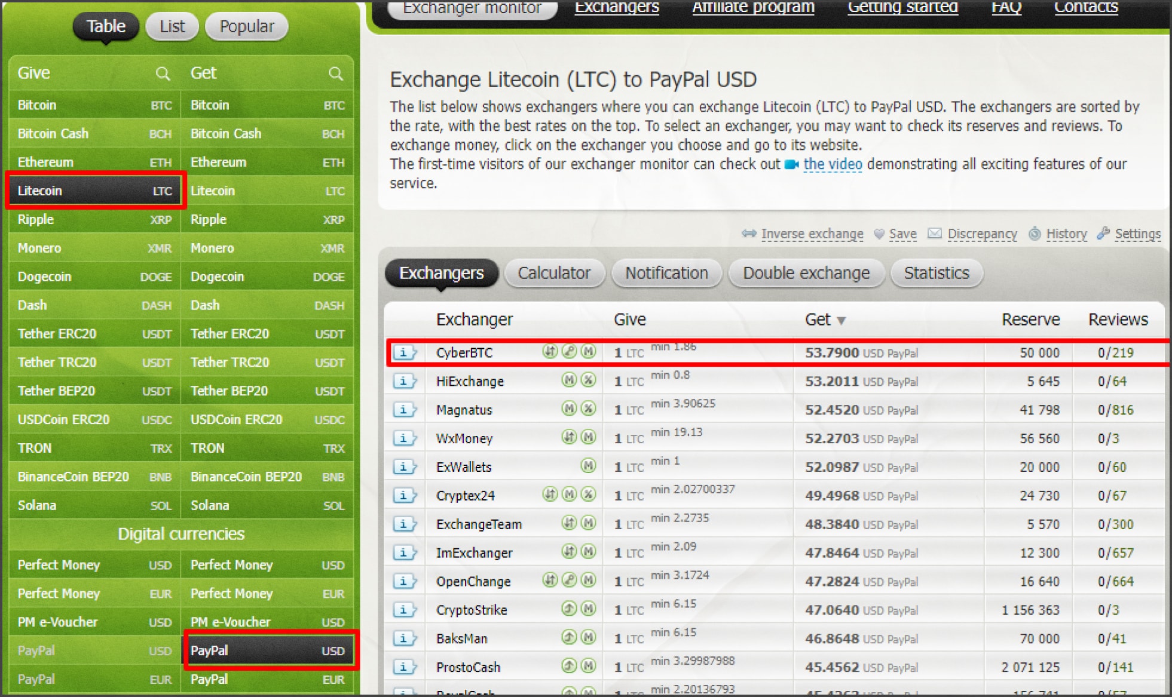Screen dimensions: 1172x697
Task: Open BaksMan exchanger info icon
Action: click(x=405, y=638)
